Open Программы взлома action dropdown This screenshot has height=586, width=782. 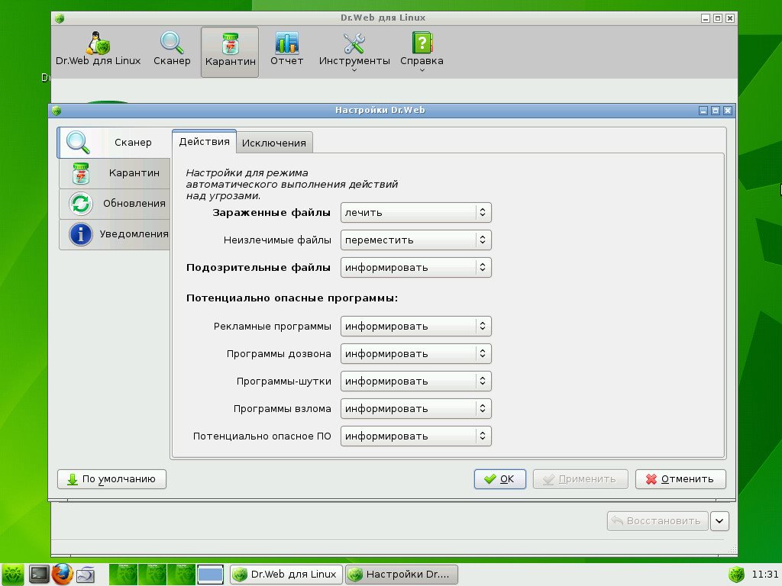pyautogui.click(x=416, y=408)
